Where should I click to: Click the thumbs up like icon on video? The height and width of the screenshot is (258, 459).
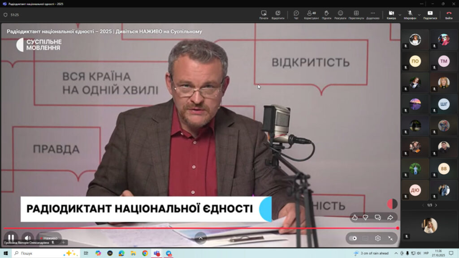(355, 217)
